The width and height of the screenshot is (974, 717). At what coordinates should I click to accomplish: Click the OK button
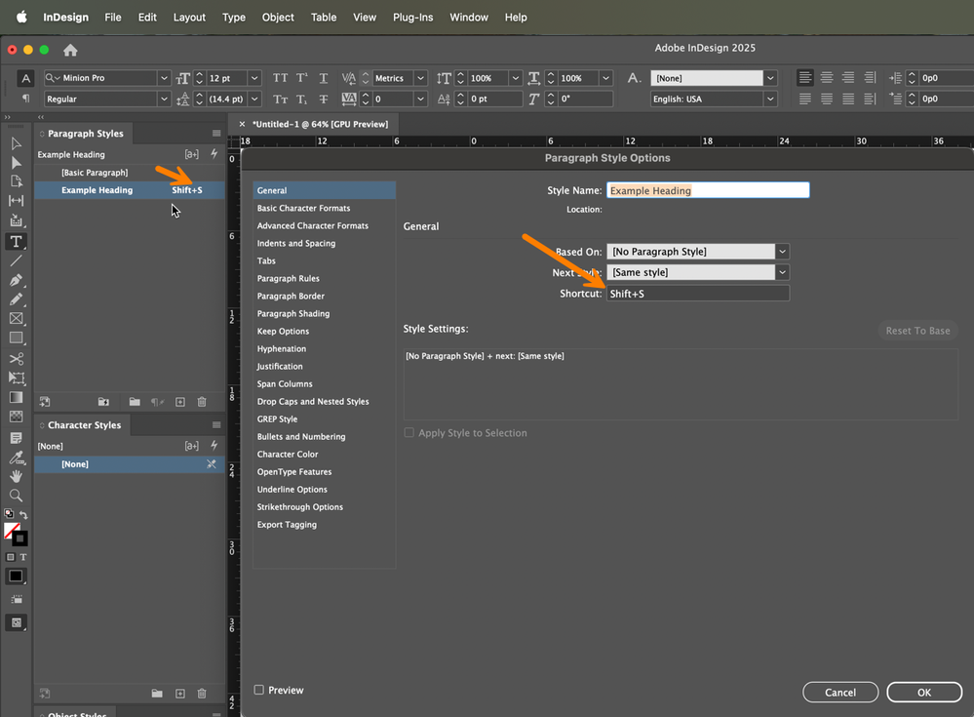click(924, 693)
